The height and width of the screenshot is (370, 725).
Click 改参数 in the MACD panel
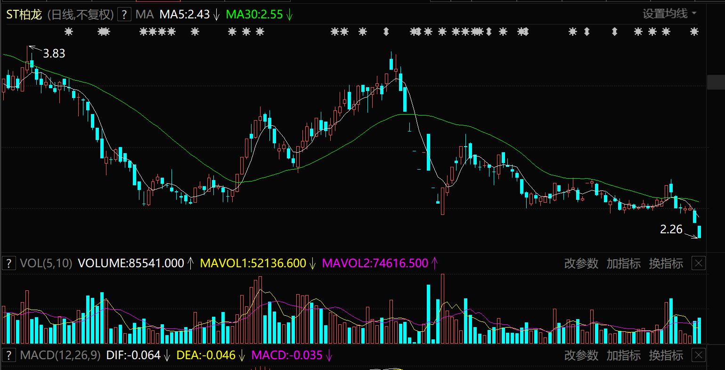point(581,355)
